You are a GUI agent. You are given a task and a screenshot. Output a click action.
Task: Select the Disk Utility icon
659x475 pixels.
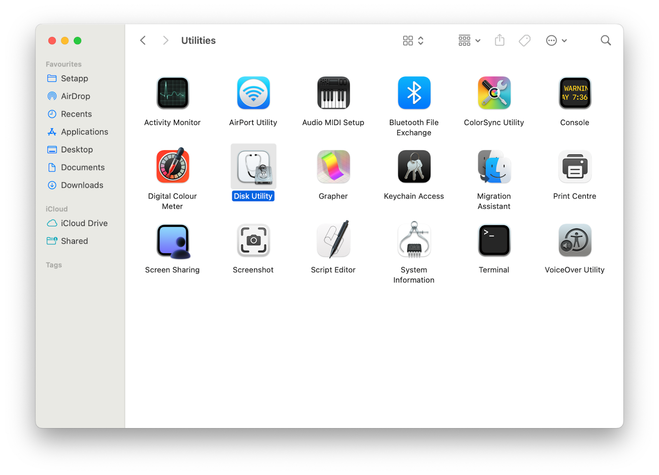(253, 167)
